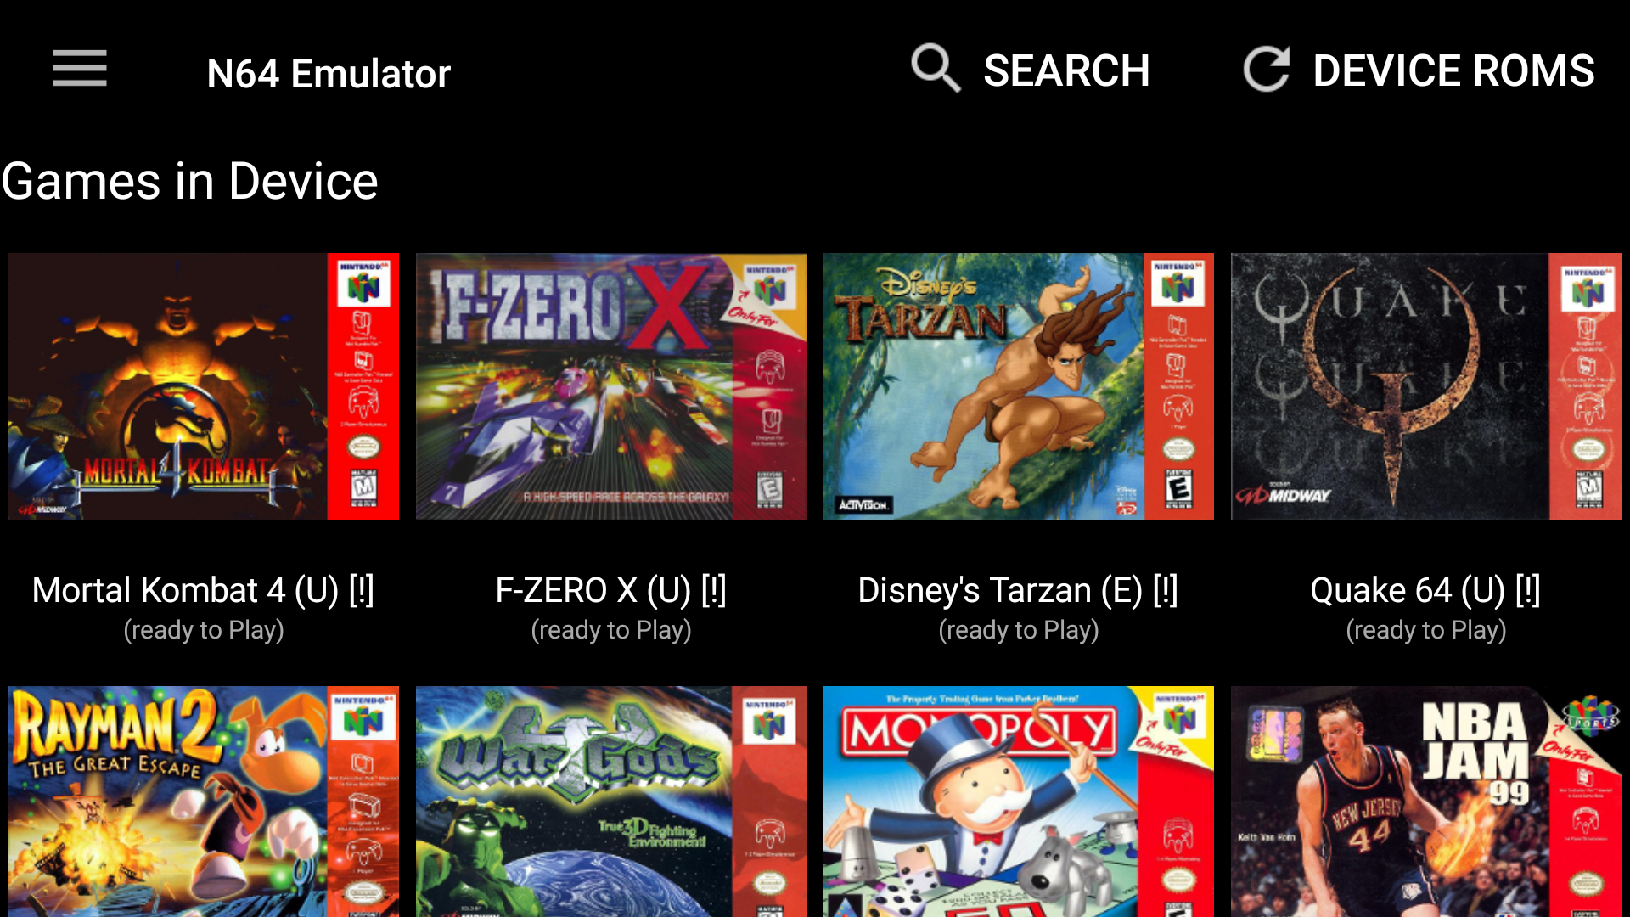The width and height of the screenshot is (1630, 917).
Task: Click the N64 Emulator app title
Action: (x=329, y=74)
